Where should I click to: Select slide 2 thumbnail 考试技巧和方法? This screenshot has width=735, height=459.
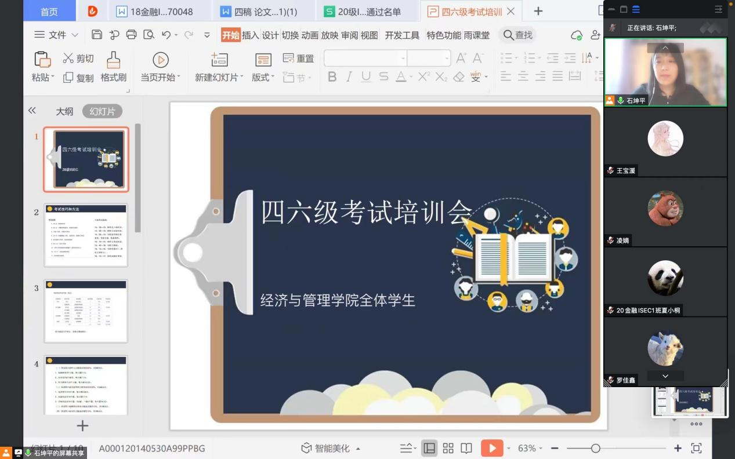click(x=86, y=235)
